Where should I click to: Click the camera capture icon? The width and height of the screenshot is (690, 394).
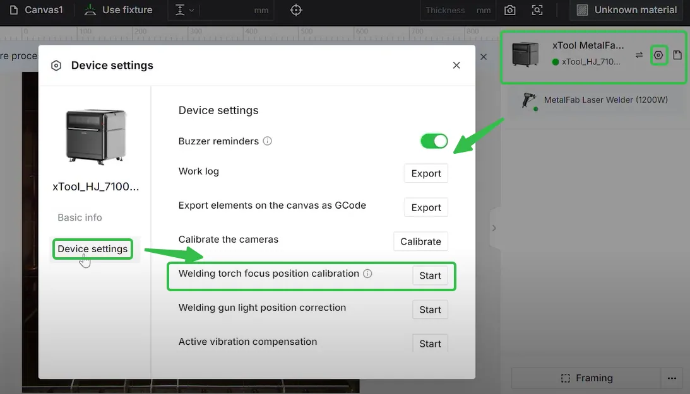(x=510, y=9)
